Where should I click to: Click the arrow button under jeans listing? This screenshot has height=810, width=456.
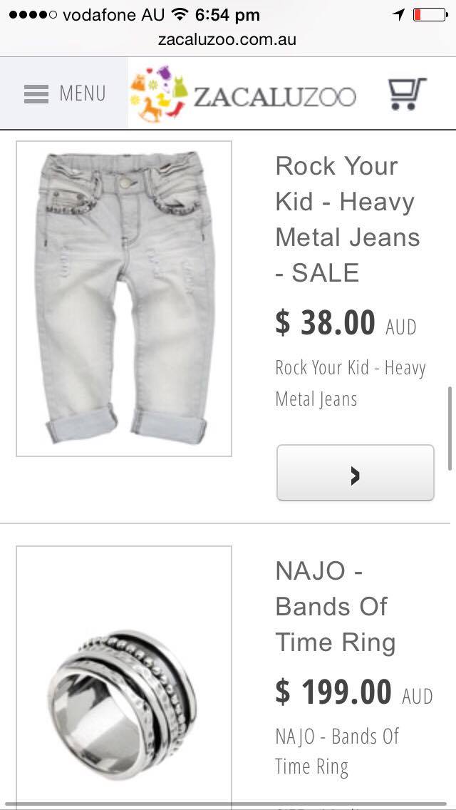[356, 473]
